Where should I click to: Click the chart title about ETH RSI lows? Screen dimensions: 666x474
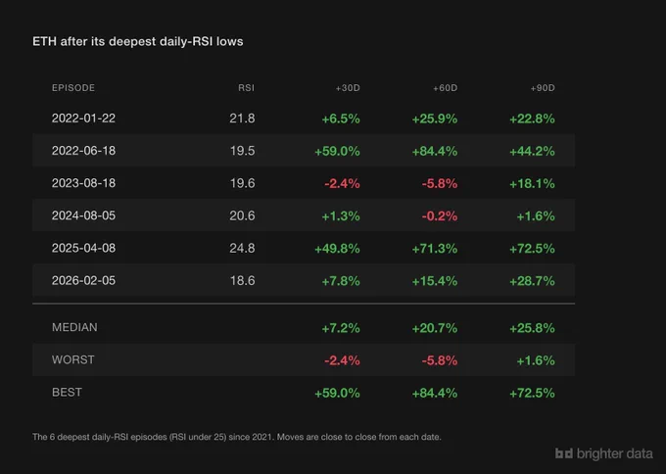138,42
